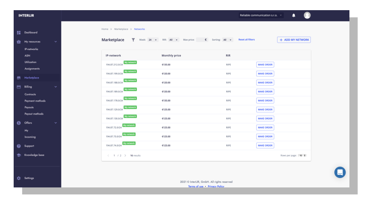Image resolution: width=368 pixels, height=206 pixels.
Task: Click the Monthly price column header
Action: [x=171, y=56]
